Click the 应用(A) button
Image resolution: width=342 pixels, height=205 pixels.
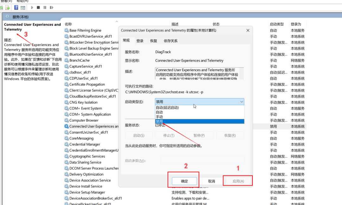(238, 181)
